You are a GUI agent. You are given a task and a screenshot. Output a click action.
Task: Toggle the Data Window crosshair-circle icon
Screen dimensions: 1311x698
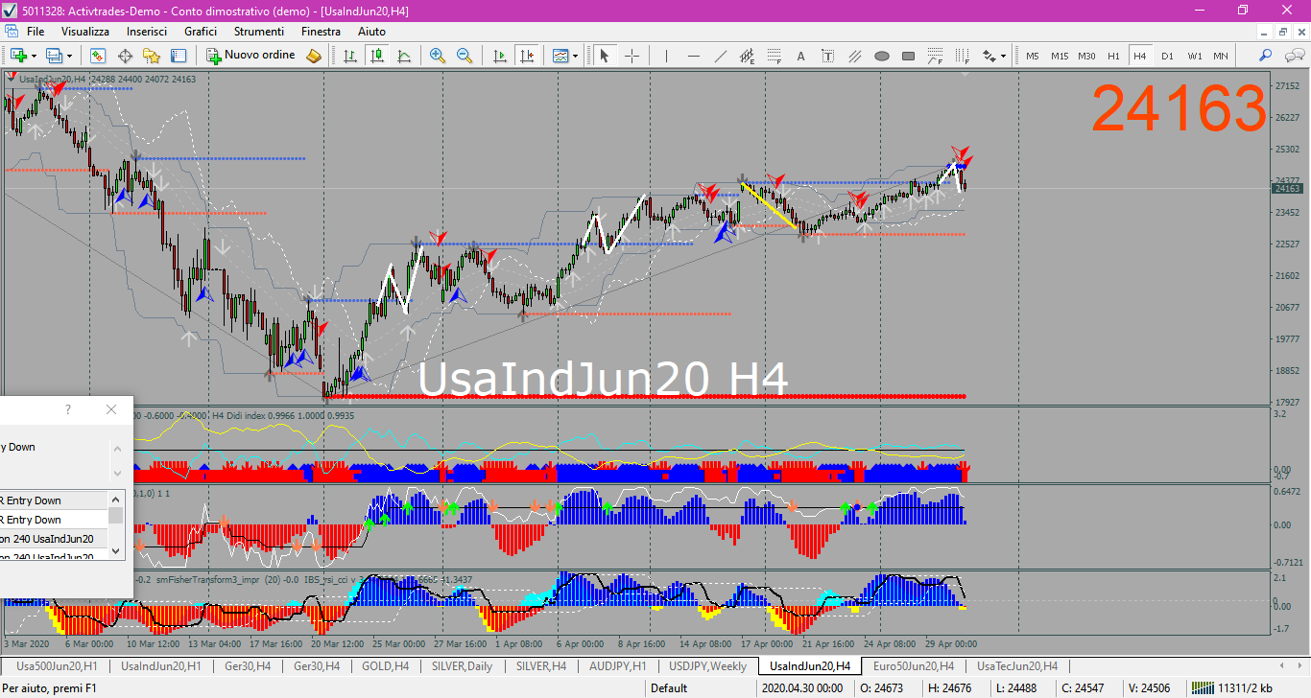click(125, 56)
